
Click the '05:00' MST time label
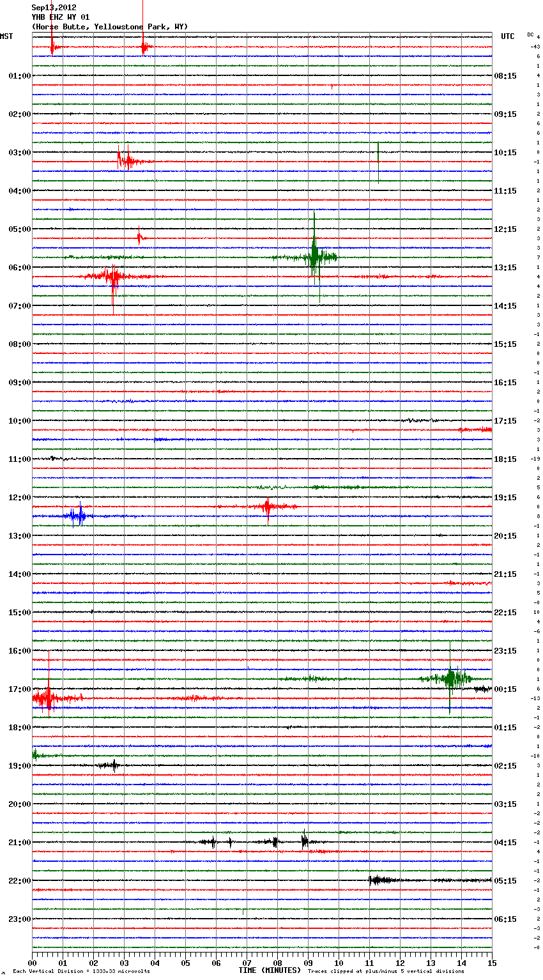click(19, 229)
